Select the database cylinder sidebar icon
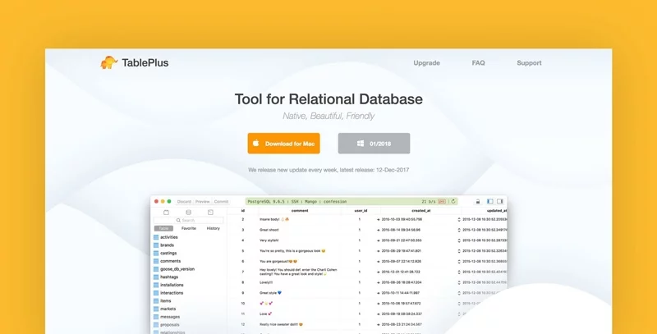 [x=189, y=213]
